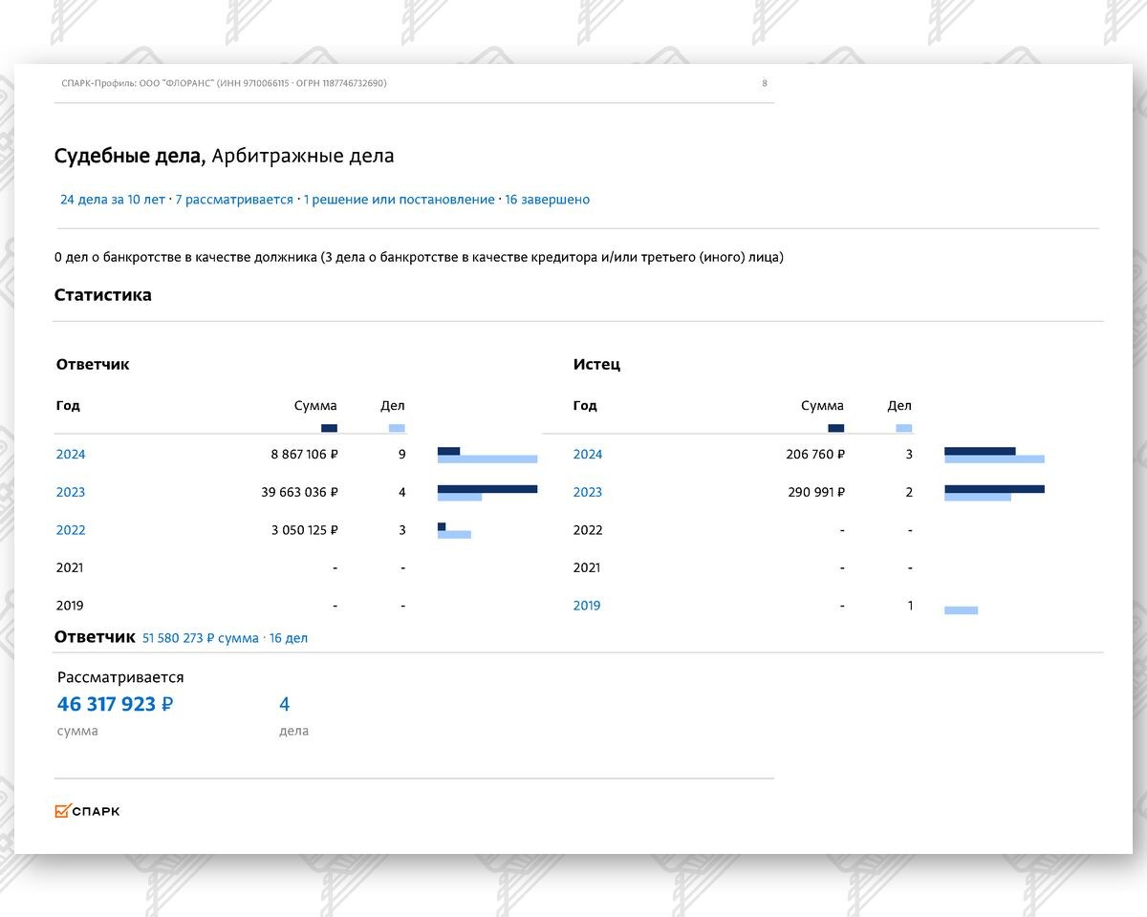Click the 'Судебные дела' section heading
1147x917 pixels.
coord(128,156)
